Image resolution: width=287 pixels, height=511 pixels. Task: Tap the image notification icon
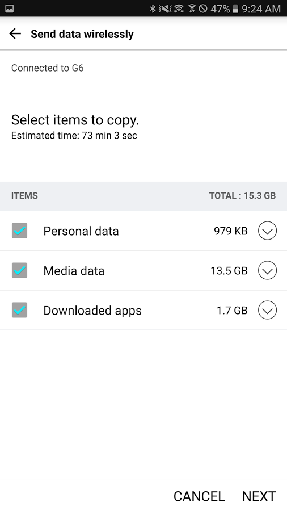pos(10,9)
